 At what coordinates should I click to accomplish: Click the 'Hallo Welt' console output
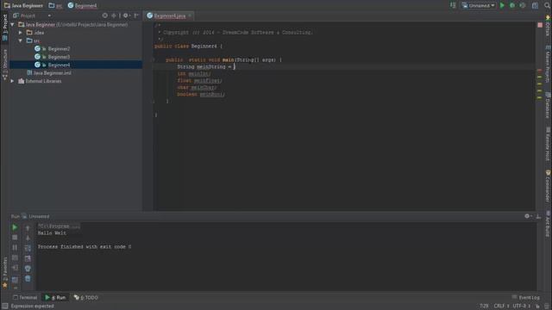52,233
